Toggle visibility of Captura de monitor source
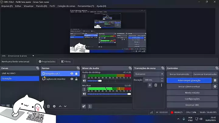 click(72, 79)
